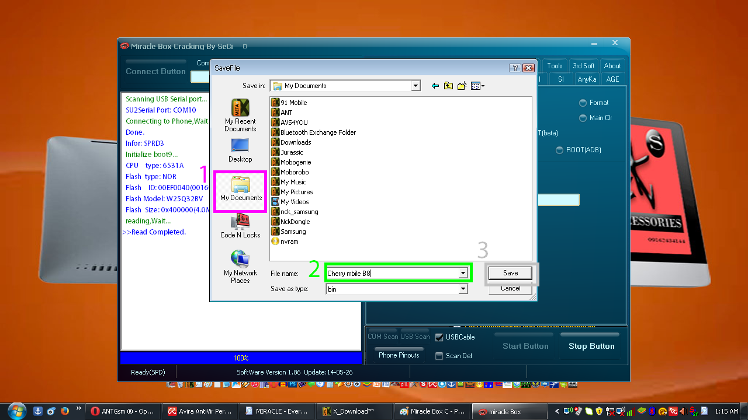The image size is (748, 420).
Task: Enable the USBCable checkbox
Action: (x=439, y=337)
